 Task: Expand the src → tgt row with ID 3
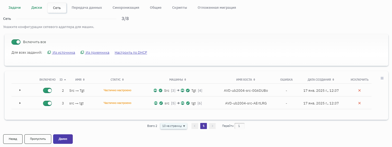coord(20,103)
